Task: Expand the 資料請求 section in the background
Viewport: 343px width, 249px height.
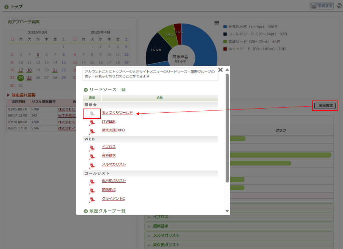Action: [x=239, y=226]
